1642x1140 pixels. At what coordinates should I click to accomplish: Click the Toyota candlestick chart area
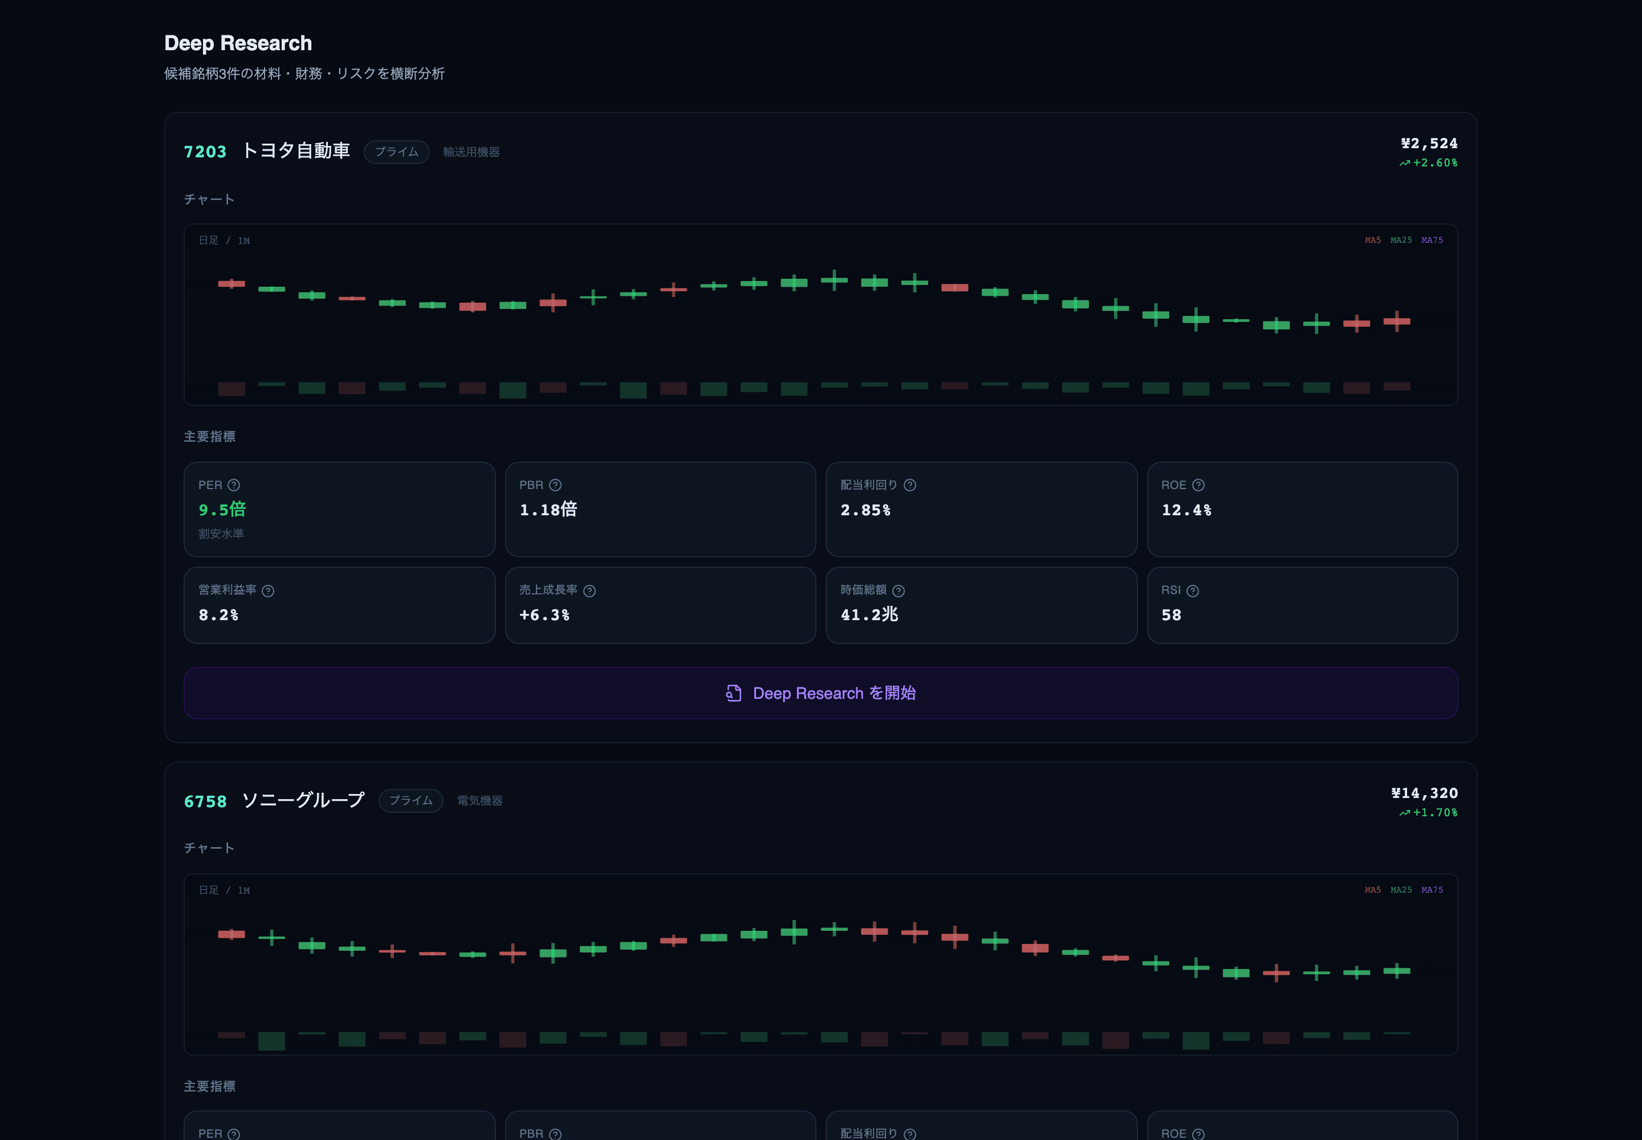820,314
